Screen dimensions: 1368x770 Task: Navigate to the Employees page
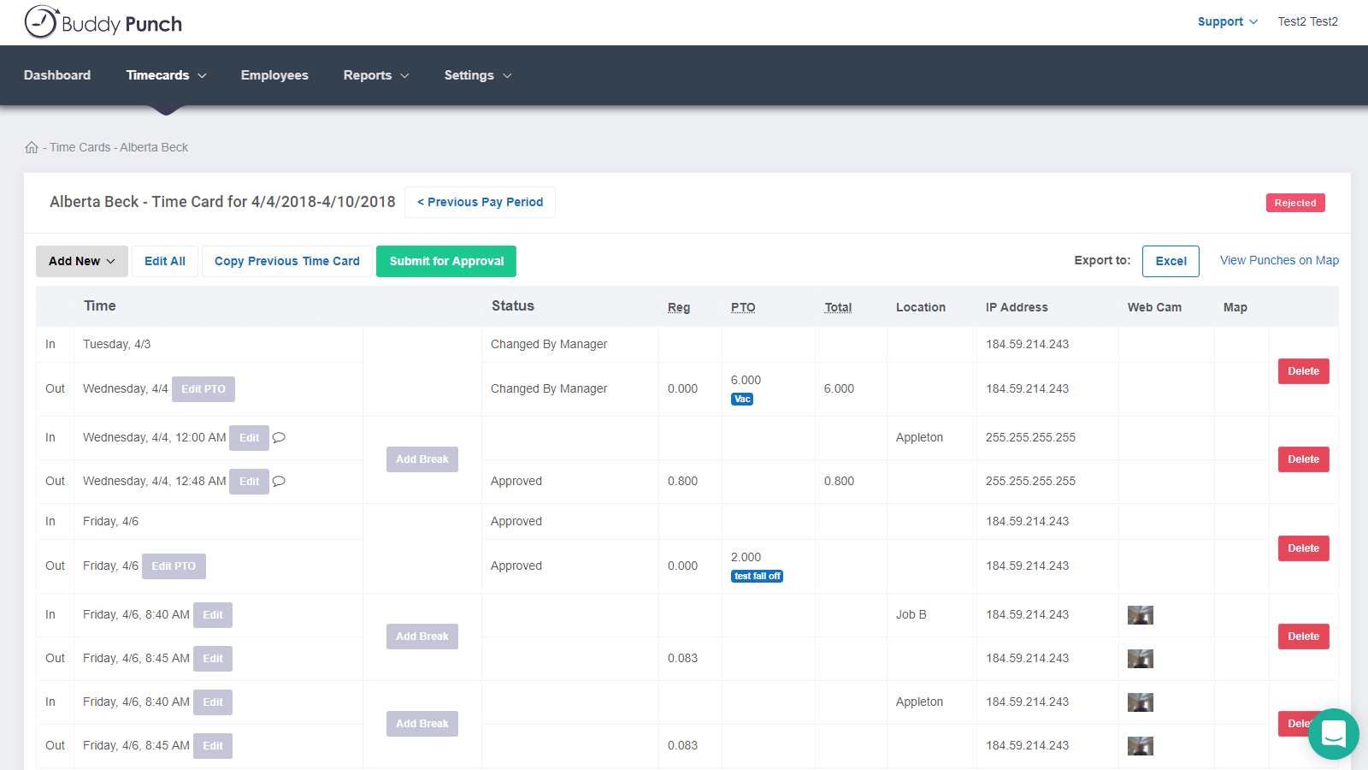[x=274, y=75]
